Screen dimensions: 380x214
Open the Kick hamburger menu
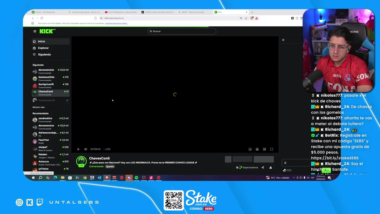click(35, 31)
